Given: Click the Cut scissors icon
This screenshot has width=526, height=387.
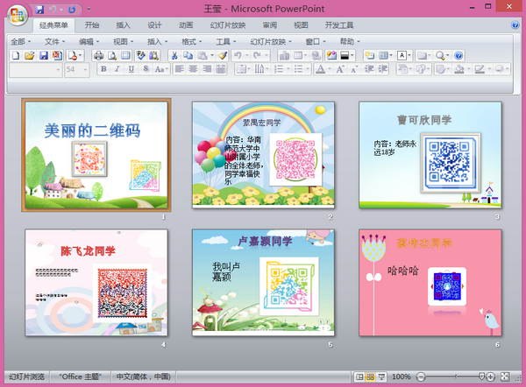Looking at the screenshot, I should click(174, 55).
